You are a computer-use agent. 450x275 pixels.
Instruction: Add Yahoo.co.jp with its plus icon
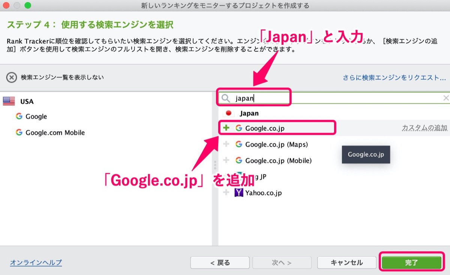226,192
